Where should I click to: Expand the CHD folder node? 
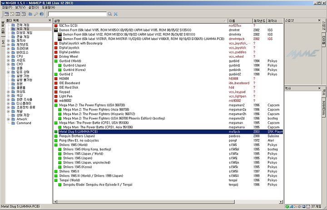8,64
